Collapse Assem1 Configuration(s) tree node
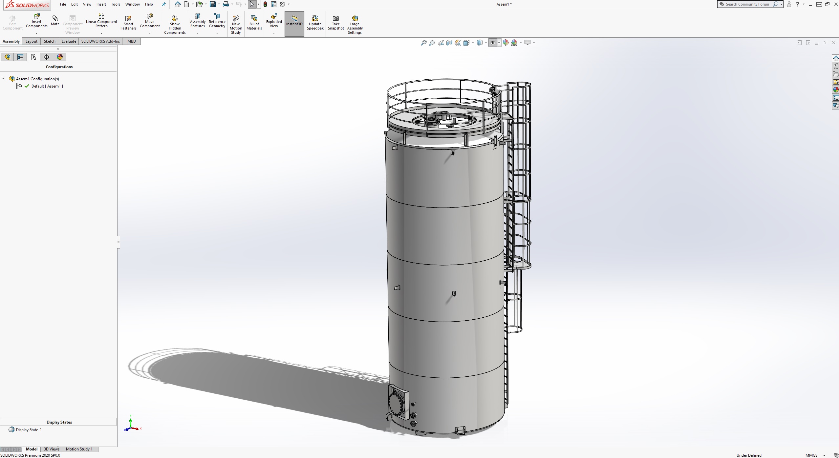 [x=4, y=79]
